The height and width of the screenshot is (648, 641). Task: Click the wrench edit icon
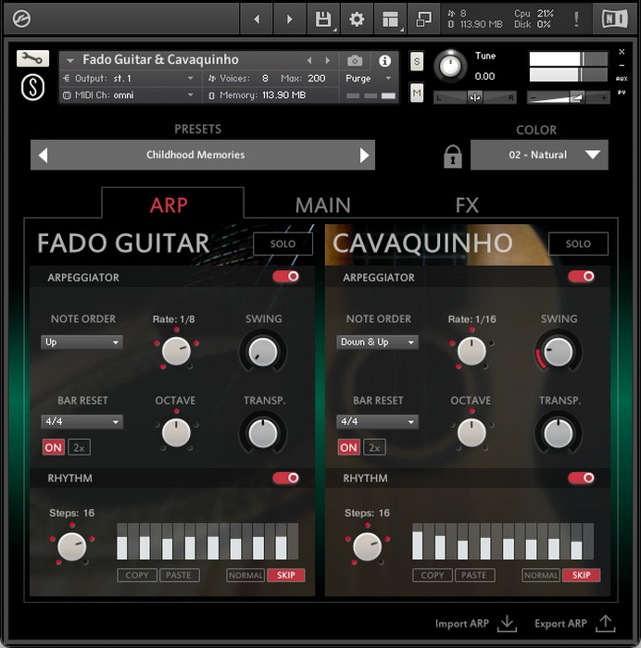click(32, 59)
